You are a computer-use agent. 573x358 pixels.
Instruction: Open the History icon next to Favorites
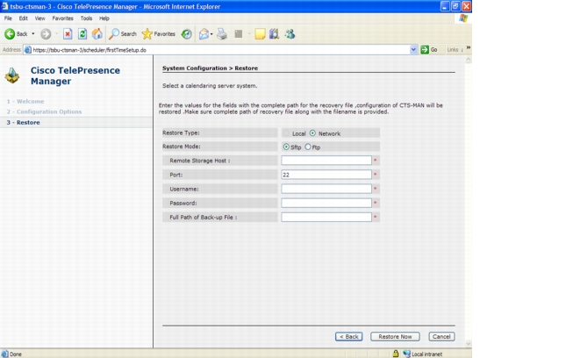pos(187,34)
